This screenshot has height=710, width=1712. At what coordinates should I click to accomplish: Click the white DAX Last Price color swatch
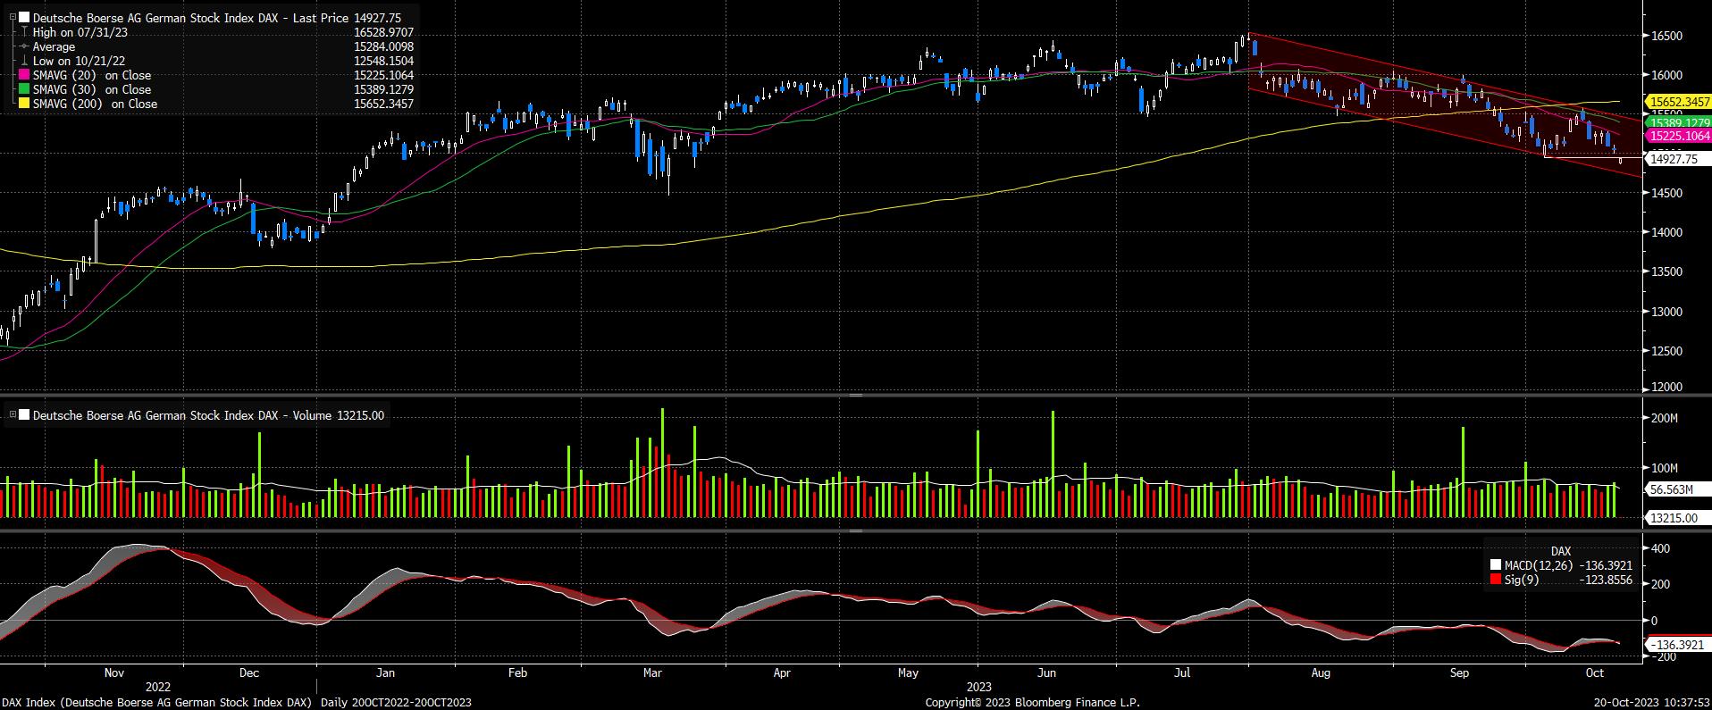click(x=24, y=17)
